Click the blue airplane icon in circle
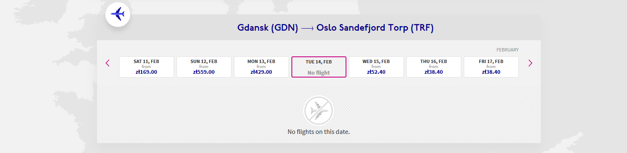The image size is (627, 153). tap(118, 14)
